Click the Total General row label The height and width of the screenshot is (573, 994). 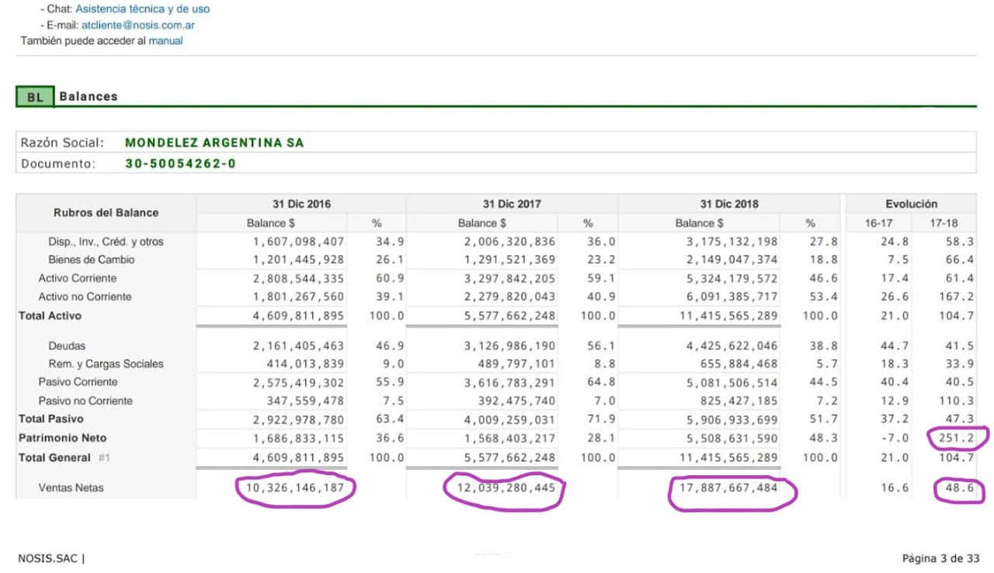click(54, 457)
